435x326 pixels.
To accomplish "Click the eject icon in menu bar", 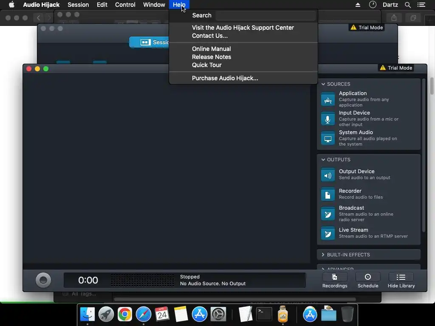I will (358, 5).
